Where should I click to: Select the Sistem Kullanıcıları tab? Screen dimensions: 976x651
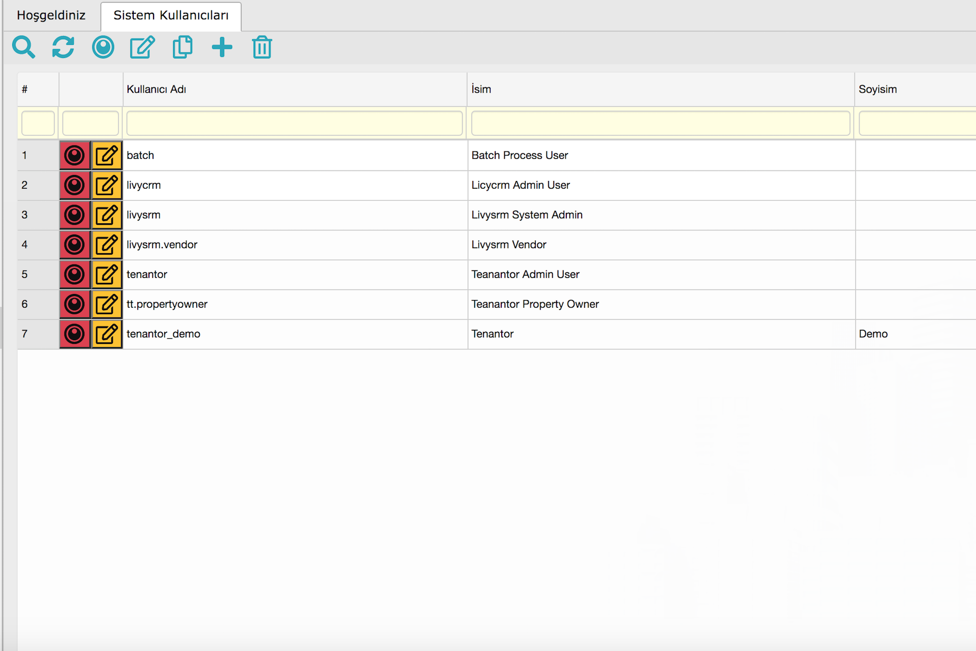coord(171,15)
